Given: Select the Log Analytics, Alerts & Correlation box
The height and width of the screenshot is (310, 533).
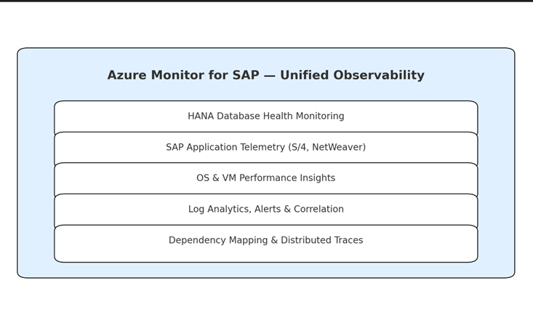Looking at the screenshot, I should tap(266, 209).
